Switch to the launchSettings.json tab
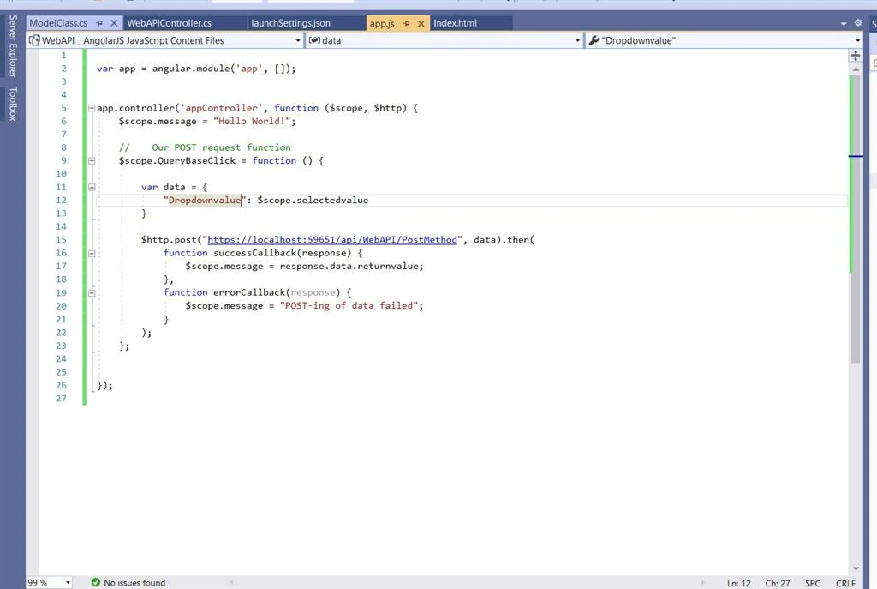Image resolution: width=877 pixels, height=589 pixels. 291,23
